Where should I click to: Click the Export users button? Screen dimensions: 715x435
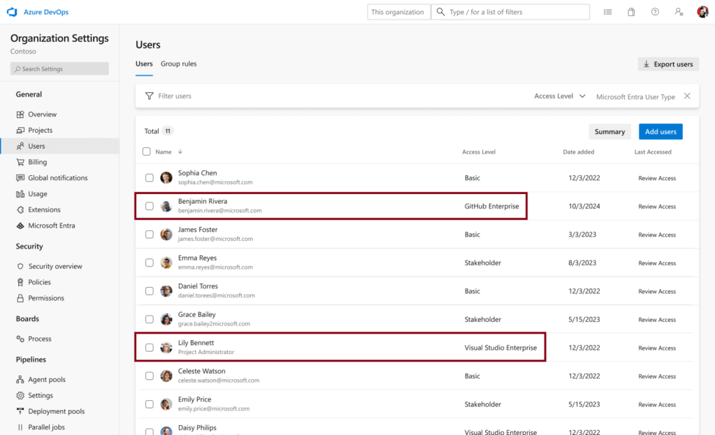click(668, 64)
